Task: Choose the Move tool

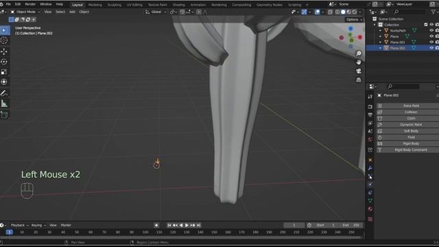Action: pos(4,51)
